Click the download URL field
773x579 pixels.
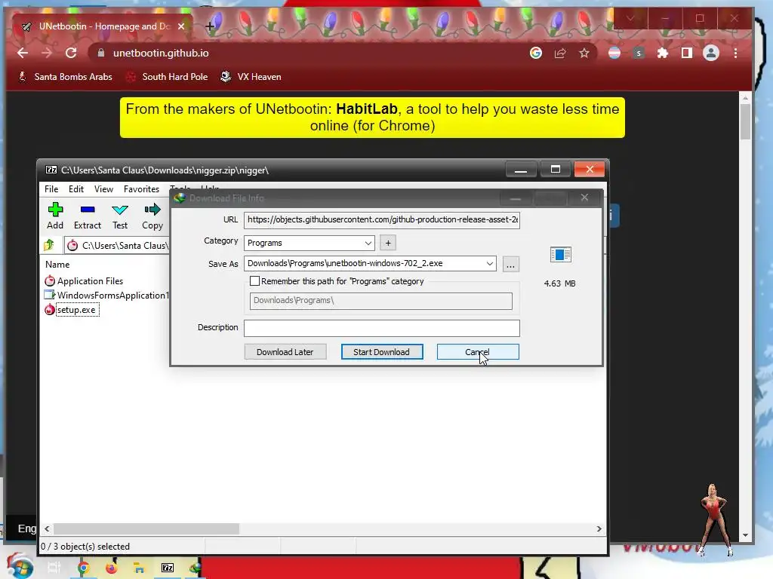[381, 219]
